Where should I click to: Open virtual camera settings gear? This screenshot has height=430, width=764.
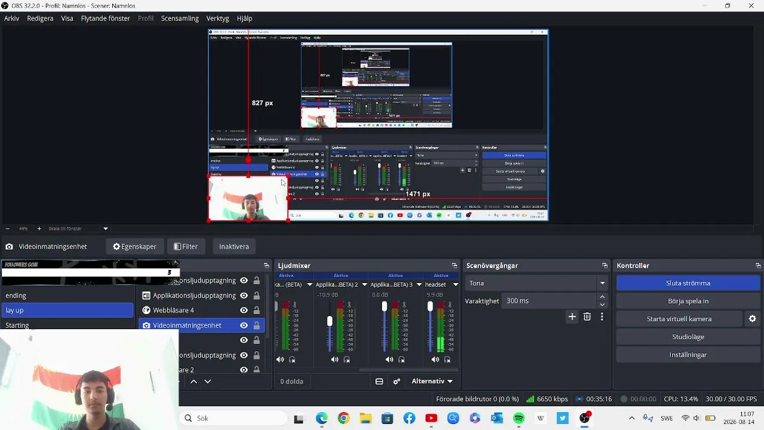(752, 319)
